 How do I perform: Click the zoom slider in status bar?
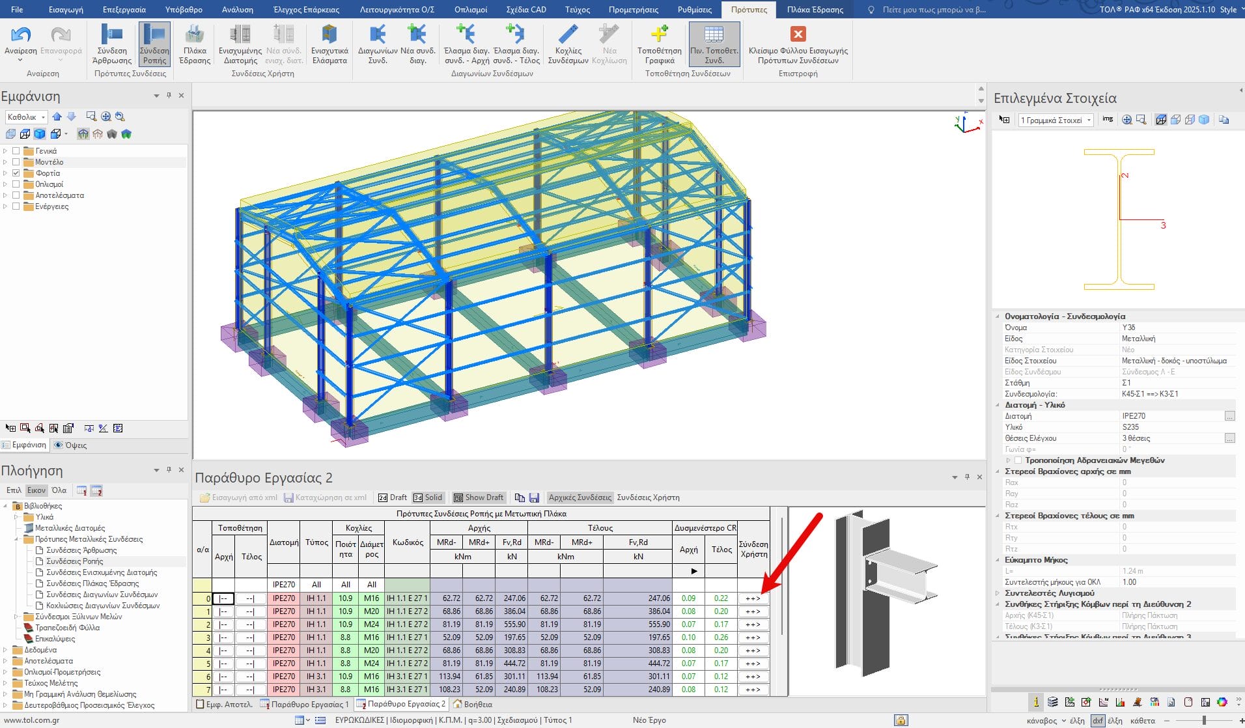(1204, 720)
